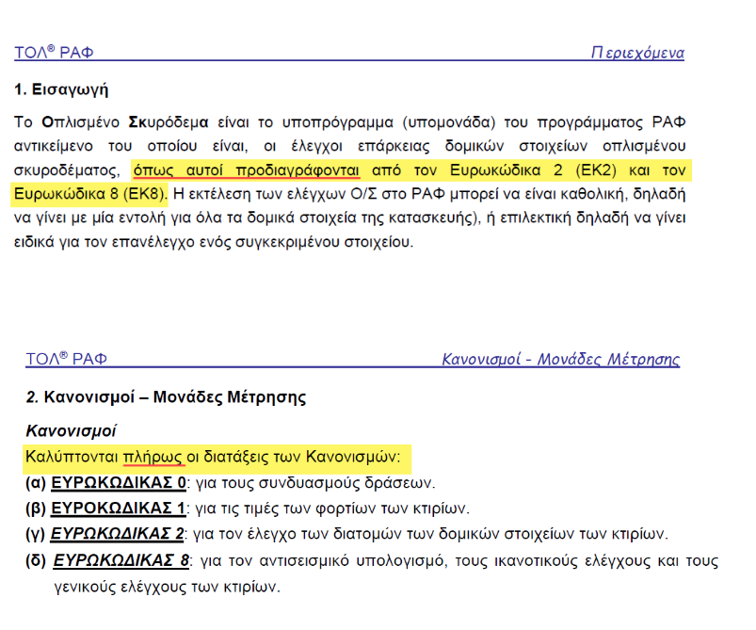756x630 pixels.
Task: Click the heading '1. Εισαγωγή'
Action: tap(61, 89)
